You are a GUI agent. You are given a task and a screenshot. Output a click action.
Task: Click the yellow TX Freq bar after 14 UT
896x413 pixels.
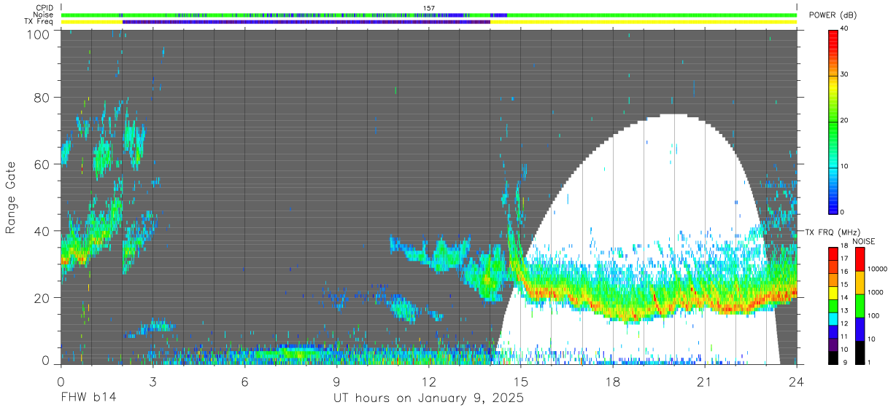coord(643,22)
